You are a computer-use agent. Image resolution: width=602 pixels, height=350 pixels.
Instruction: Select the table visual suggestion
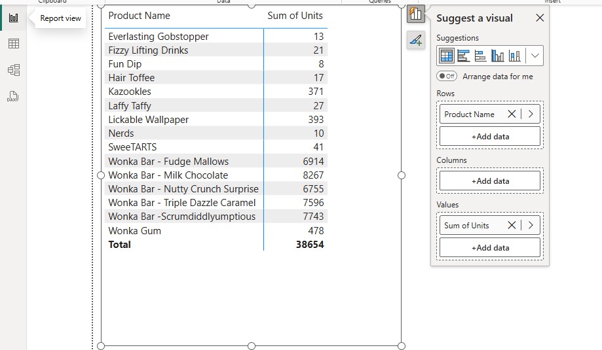[447, 56]
